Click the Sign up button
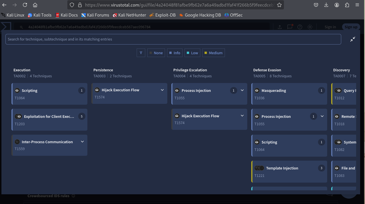This screenshot has height=204, width=365. tap(351, 27)
